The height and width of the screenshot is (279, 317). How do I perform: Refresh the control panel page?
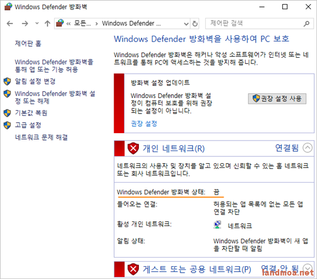[x=195, y=24]
